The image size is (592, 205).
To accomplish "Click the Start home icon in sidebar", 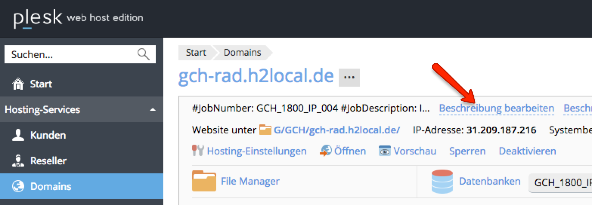I will (18, 84).
